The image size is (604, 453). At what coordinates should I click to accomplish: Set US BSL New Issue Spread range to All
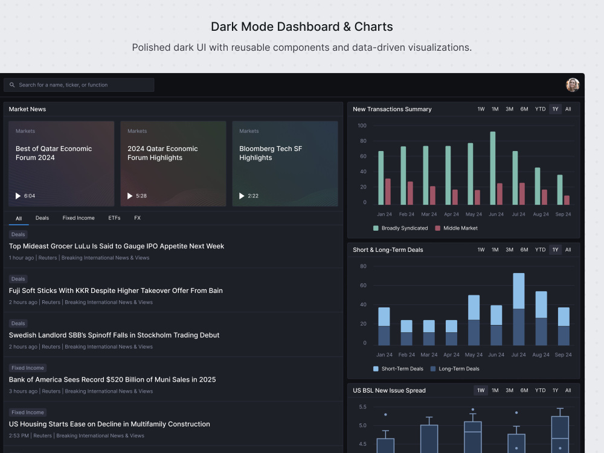pos(568,390)
